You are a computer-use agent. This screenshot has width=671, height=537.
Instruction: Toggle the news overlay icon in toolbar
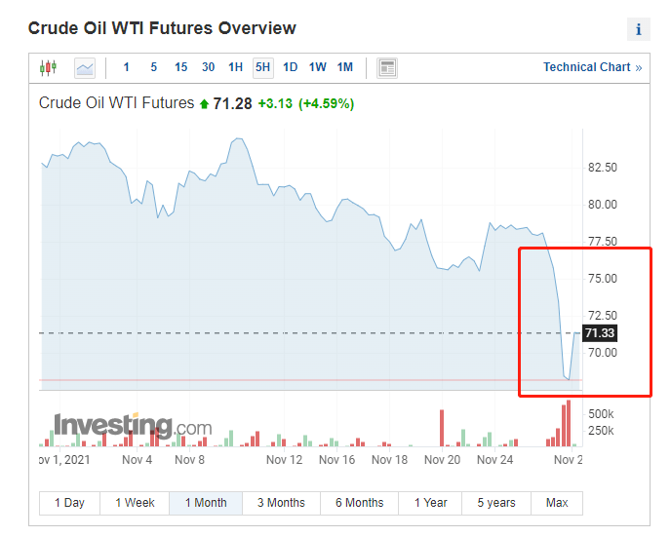387,68
